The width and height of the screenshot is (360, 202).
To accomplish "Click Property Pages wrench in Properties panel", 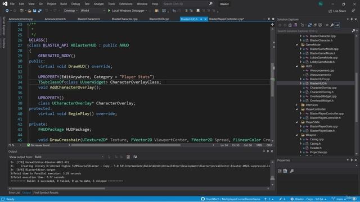I will (292, 171).
